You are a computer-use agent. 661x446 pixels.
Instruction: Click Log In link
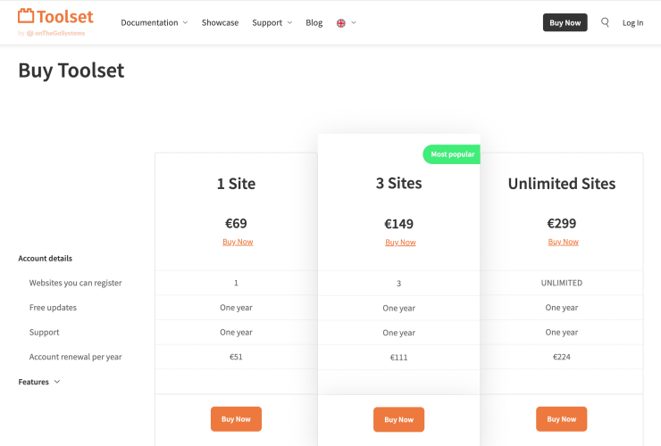click(632, 23)
